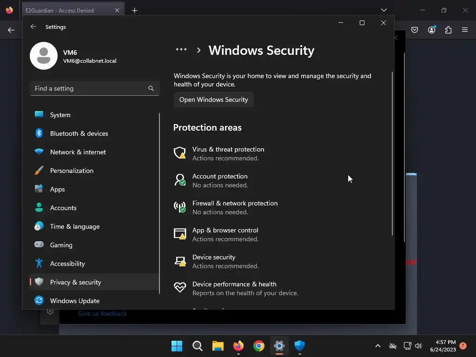This screenshot has width=476, height=357.
Task: Click the Windows Update refresh icon
Action: click(x=39, y=301)
